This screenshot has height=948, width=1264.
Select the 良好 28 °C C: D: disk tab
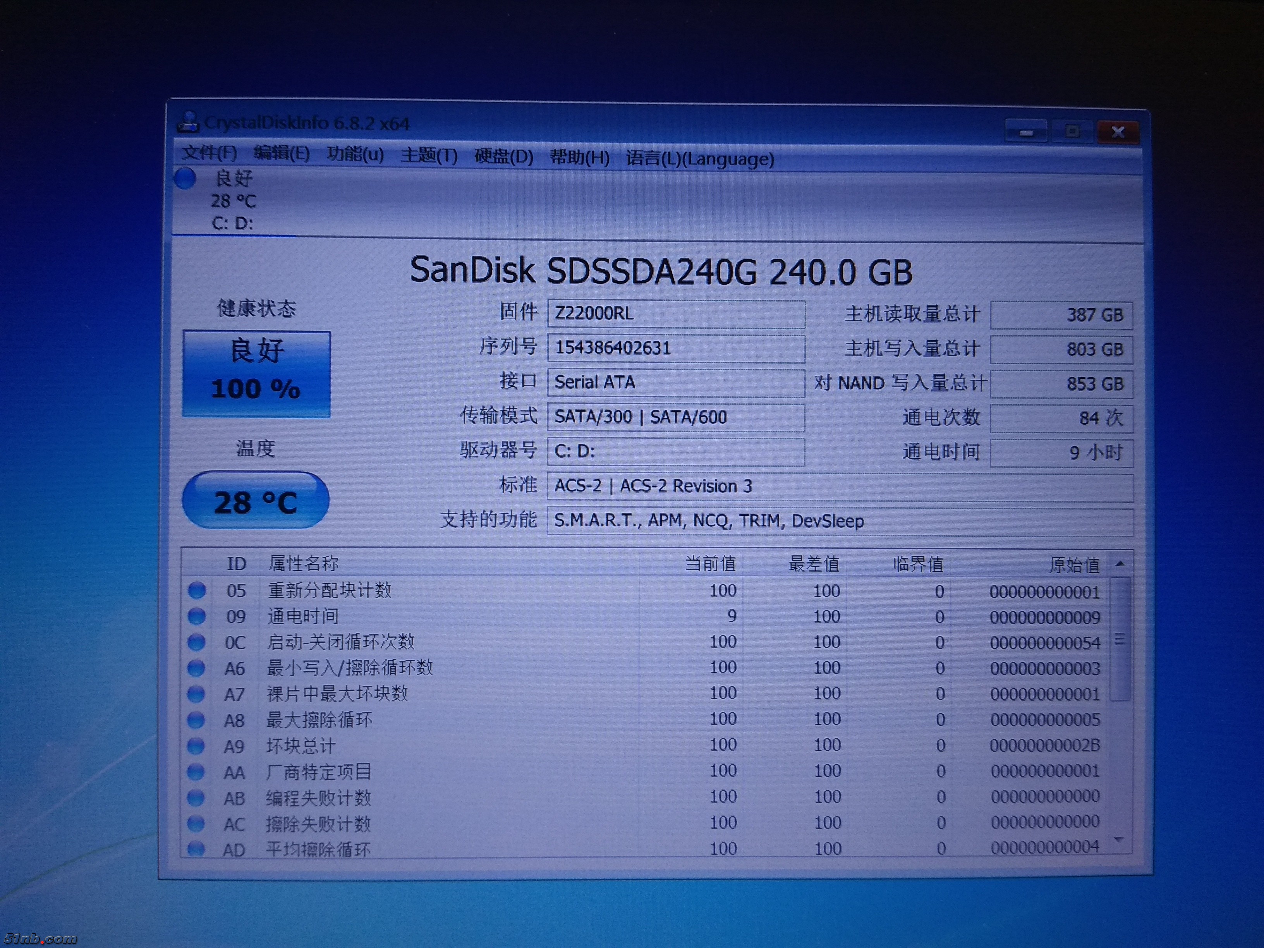point(233,201)
